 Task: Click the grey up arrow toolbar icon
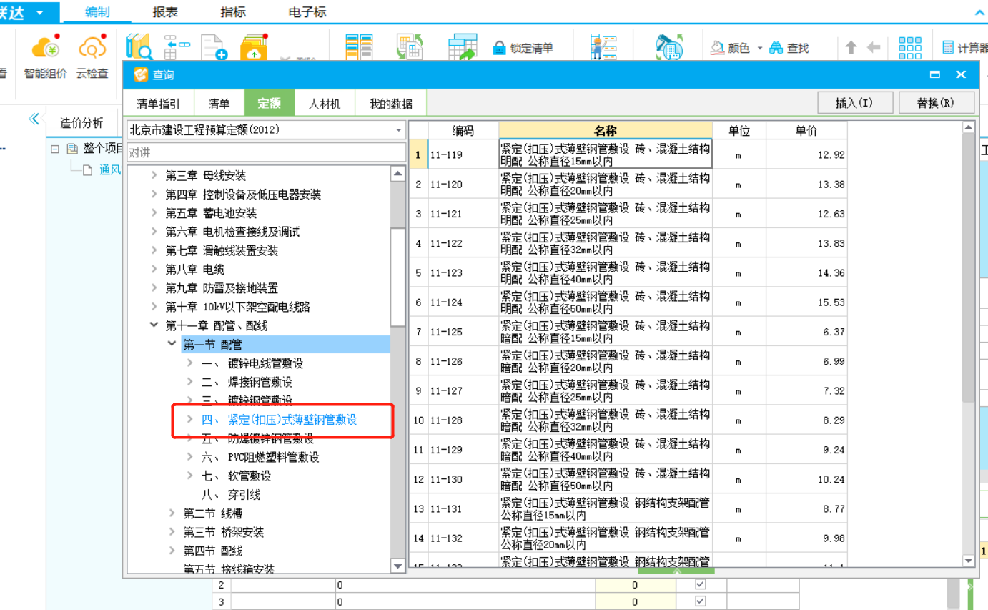851,48
